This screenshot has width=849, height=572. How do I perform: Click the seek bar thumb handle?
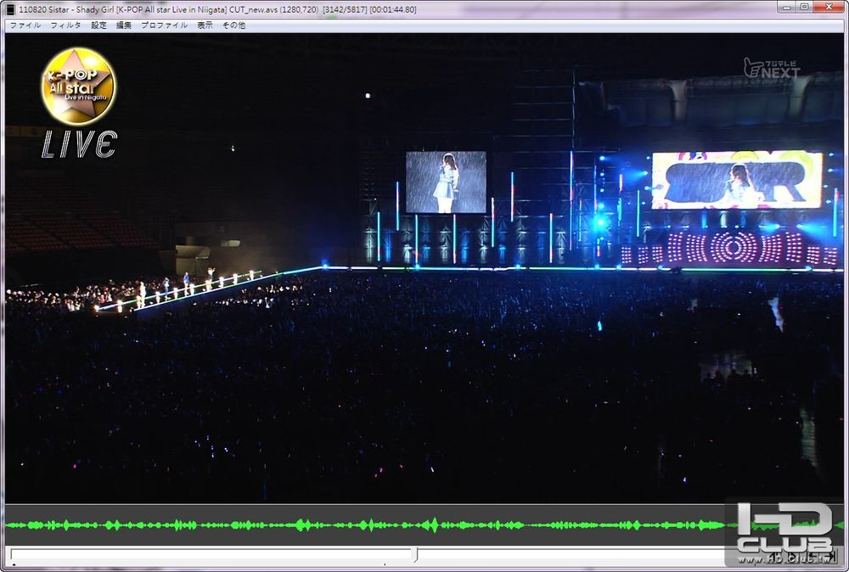coord(415,554)
